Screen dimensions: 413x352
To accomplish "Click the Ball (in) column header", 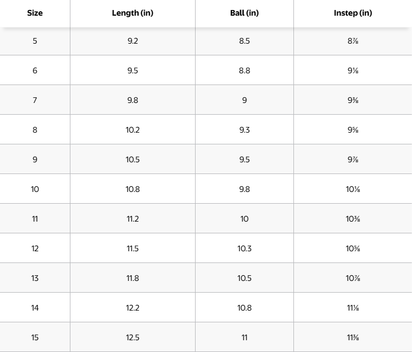I will click(x=244, y=13).
